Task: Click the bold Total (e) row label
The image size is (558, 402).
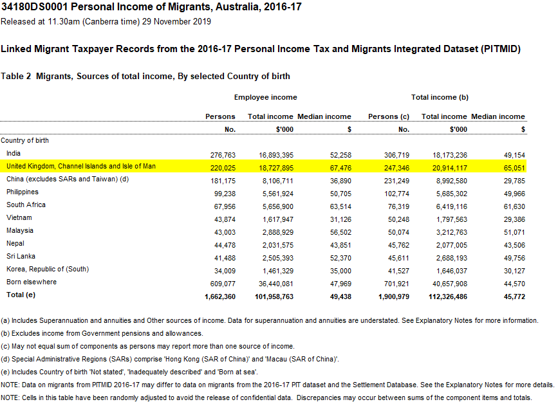Action: (21, 295)
